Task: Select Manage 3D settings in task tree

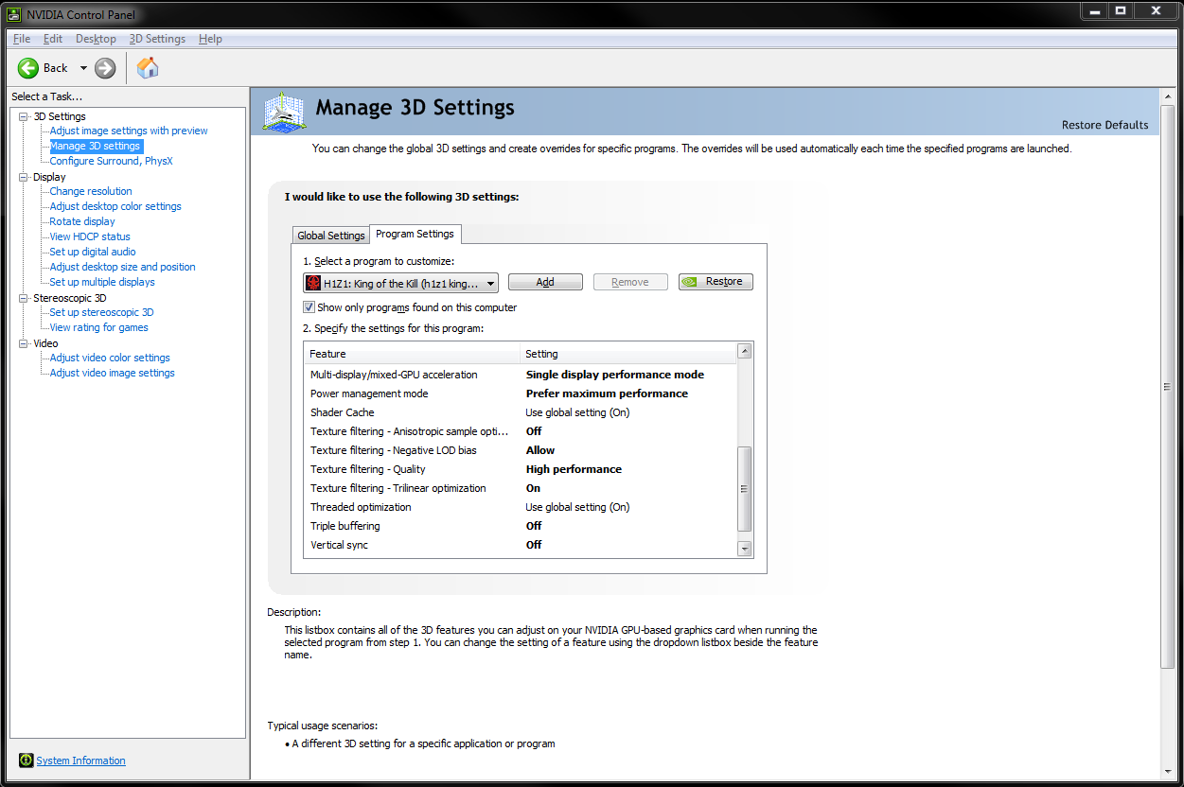Action: (95, 146)
